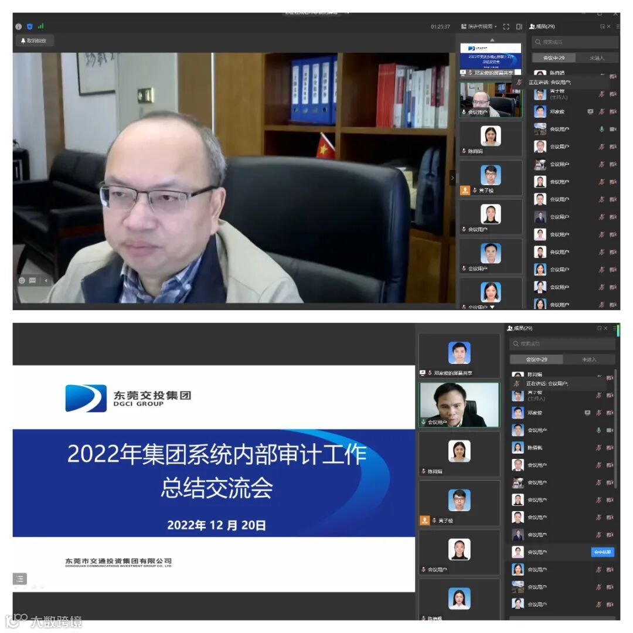Select 陈肖娟 tile in upper window strip

[x=491, y=139]
